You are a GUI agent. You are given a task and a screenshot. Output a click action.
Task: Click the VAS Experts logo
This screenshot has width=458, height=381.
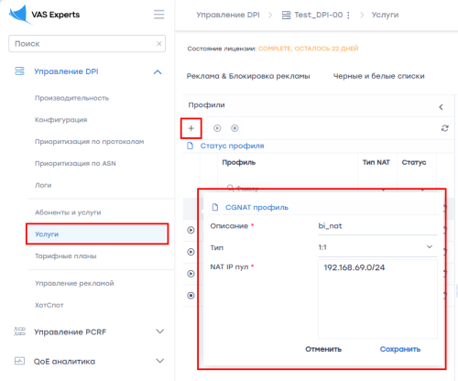click(x=45, y=15)
